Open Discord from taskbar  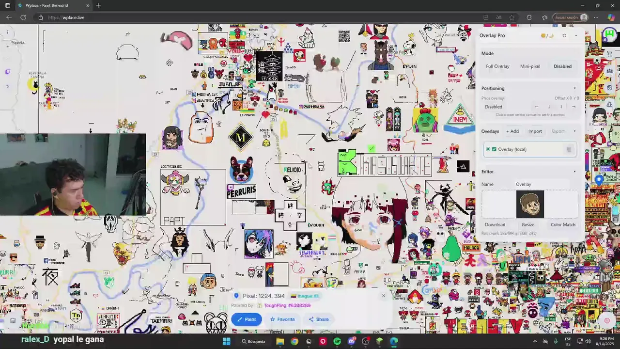[352, 341]
